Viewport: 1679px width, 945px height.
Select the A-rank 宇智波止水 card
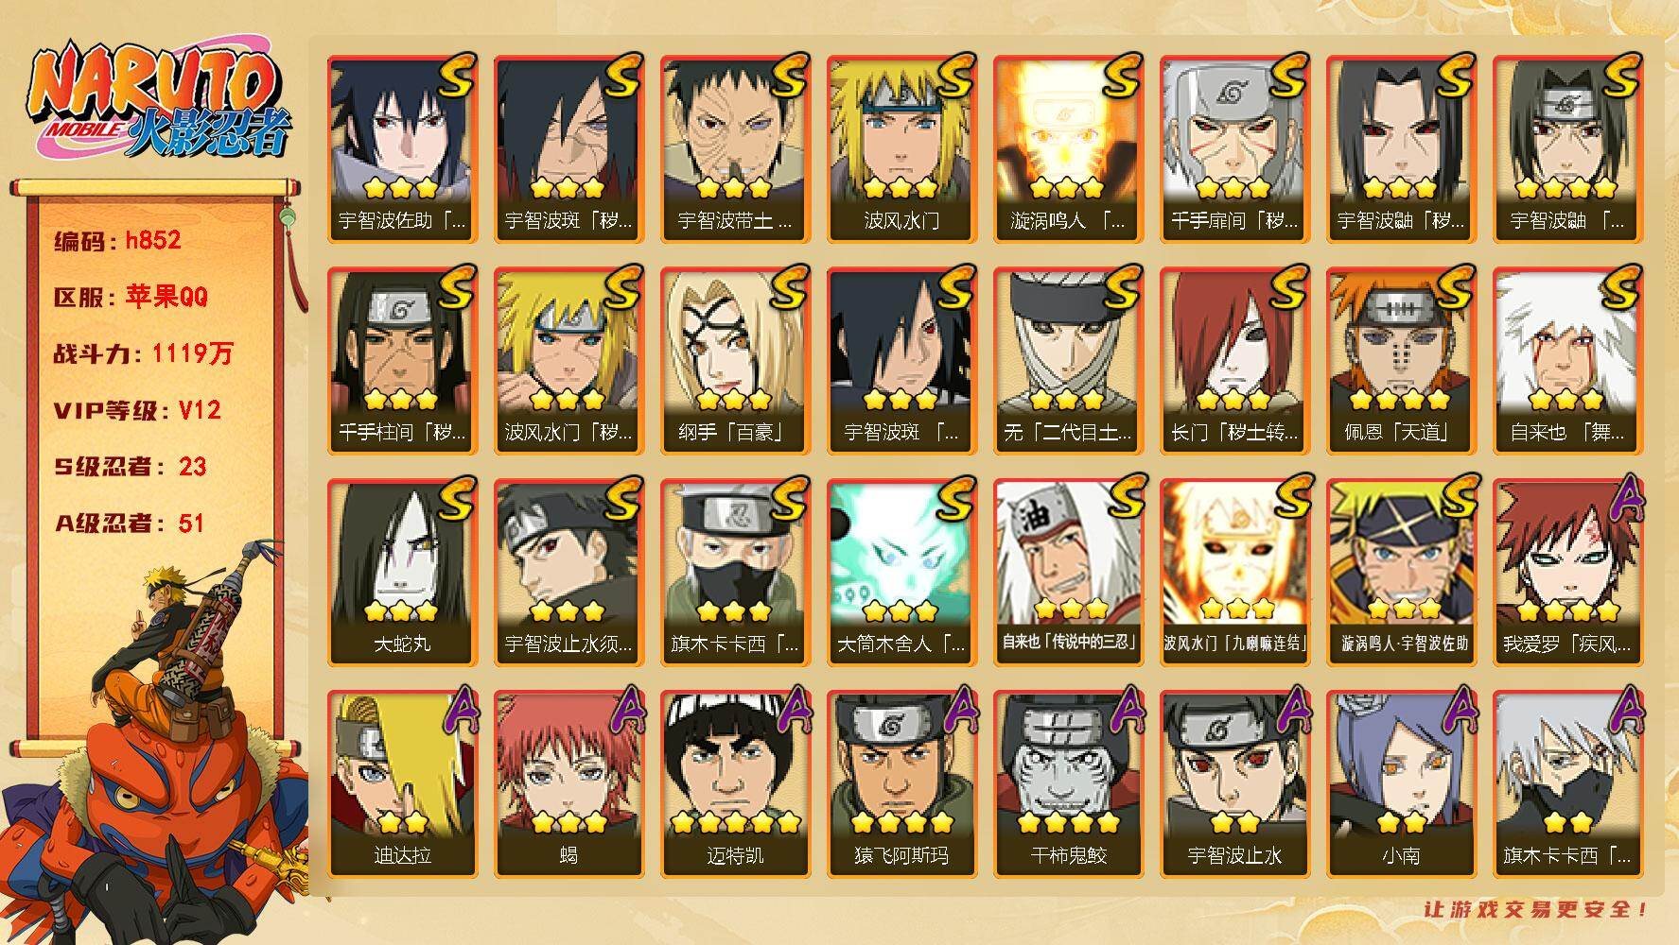(x=1235, y=783)
